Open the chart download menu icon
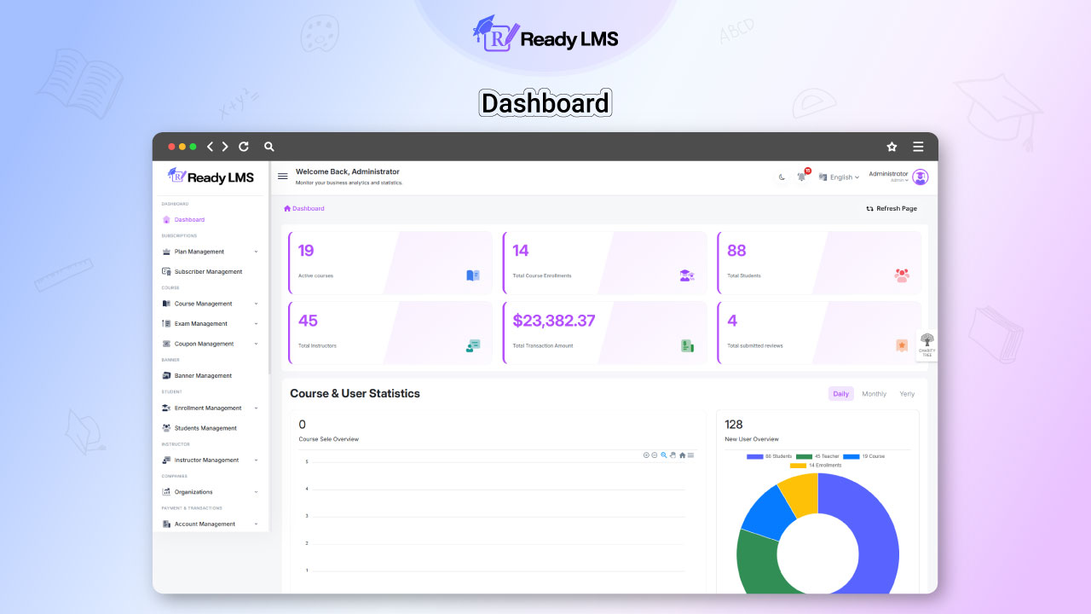 point(690,455)
